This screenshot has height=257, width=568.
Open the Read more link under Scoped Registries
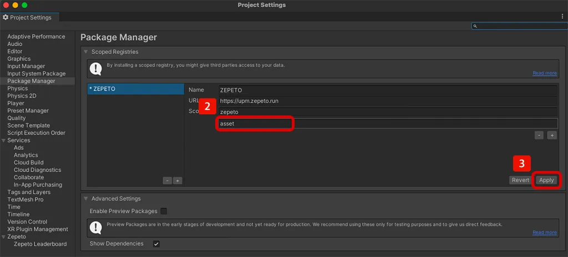click(x=545, y=73)
